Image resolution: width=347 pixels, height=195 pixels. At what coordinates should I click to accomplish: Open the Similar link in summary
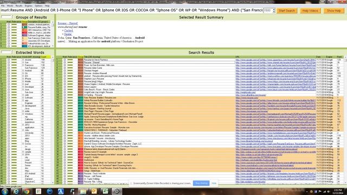coord(68,34)
